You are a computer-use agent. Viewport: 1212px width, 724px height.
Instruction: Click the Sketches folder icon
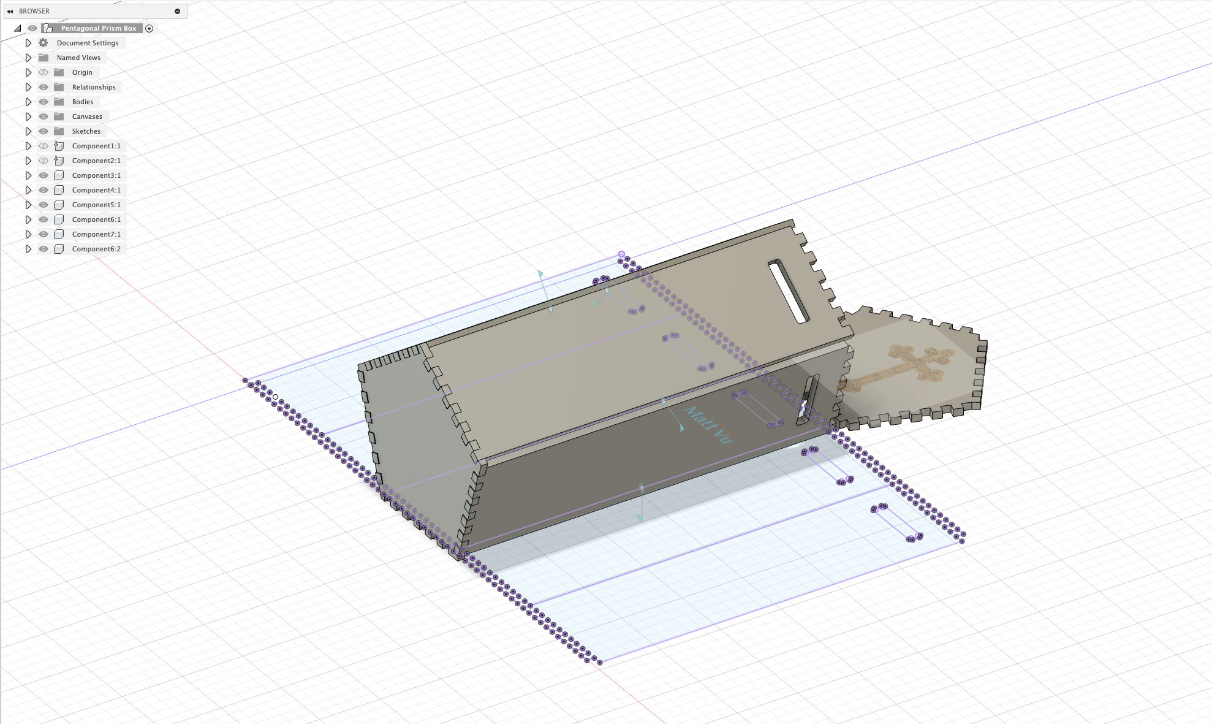click(59, 131)
